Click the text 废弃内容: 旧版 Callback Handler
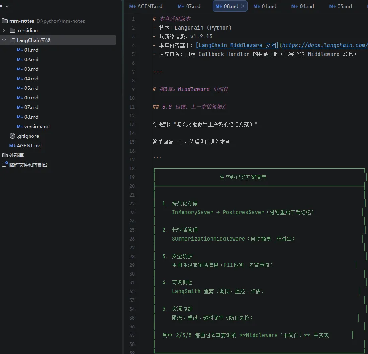This screenshot has height=354, width=368. [204, 54]
